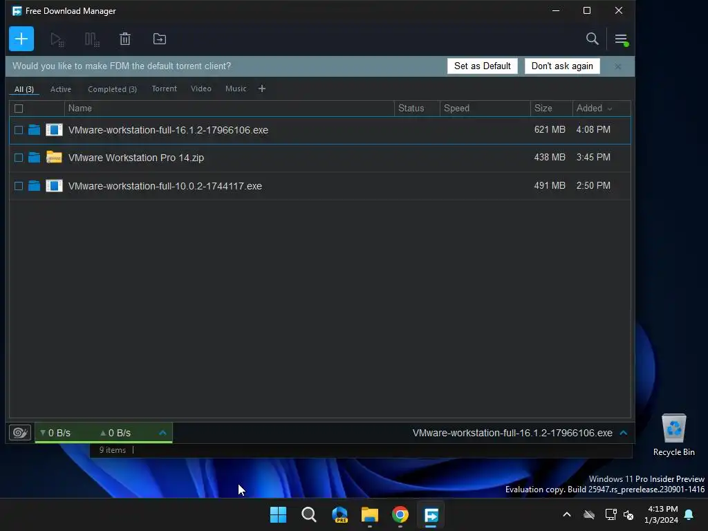This screenshot has width=708, height=531.
Task: Select the VMware Workstation Pro 14.zip filename
Action: coord(136,158)
